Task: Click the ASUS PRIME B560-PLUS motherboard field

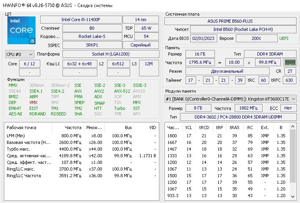Action: [230, 21]
